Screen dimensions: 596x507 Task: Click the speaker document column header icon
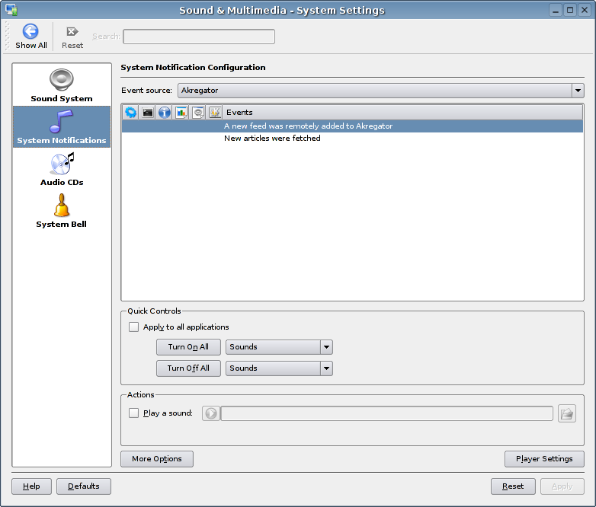(198, 113)
